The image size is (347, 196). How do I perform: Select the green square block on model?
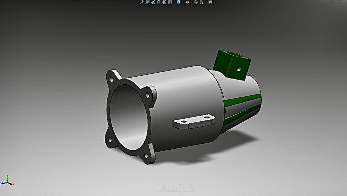232,65
